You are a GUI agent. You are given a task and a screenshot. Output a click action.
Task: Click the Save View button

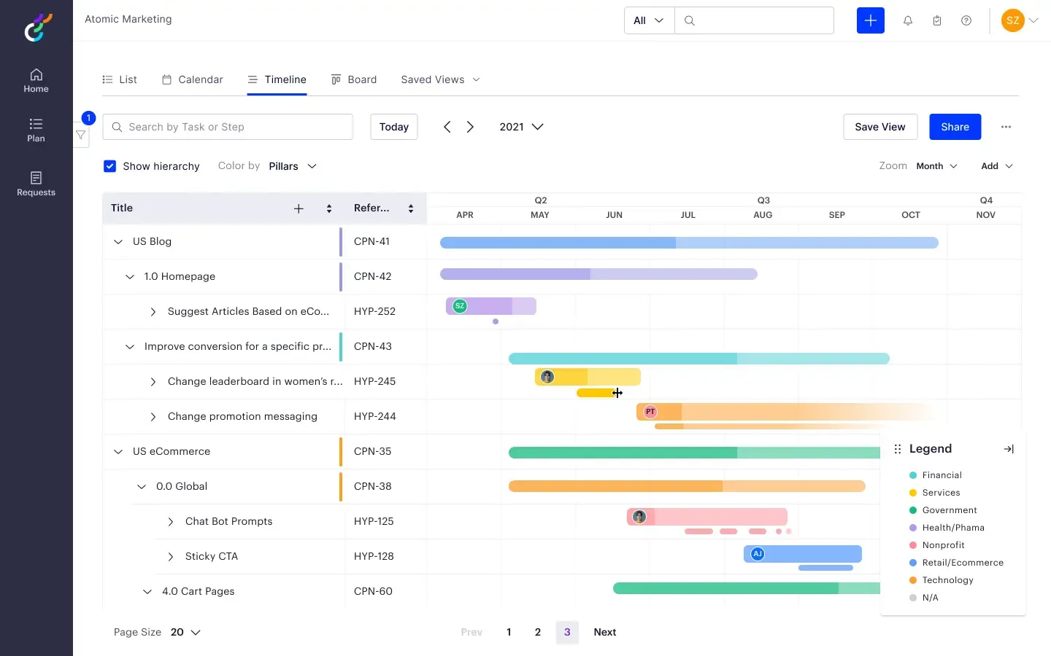879,127
